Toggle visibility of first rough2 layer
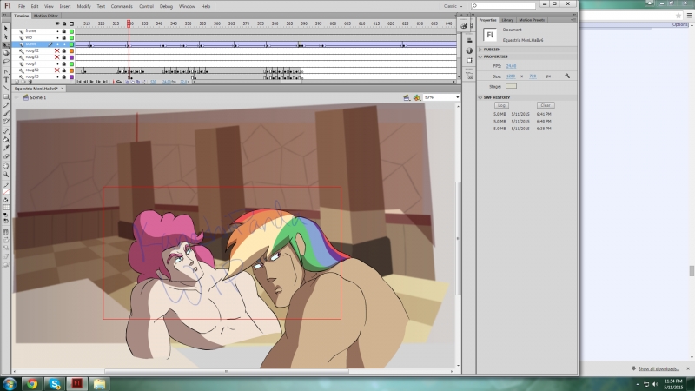Viewport: 695px width, 391px height. [x=57, y=50]
